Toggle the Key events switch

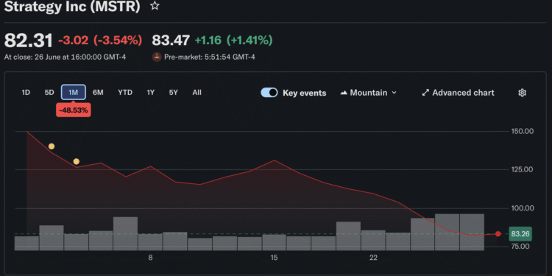pos(269,93)
